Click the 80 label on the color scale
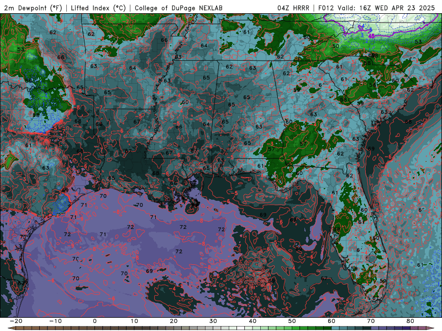The image size is (442, 331). (x=411, y=321)
